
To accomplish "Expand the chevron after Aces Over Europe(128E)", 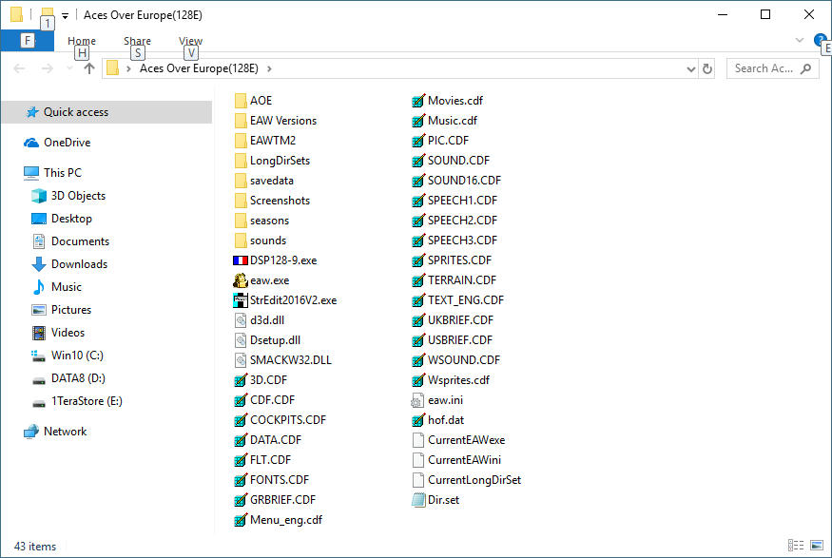I will (269, 69).
